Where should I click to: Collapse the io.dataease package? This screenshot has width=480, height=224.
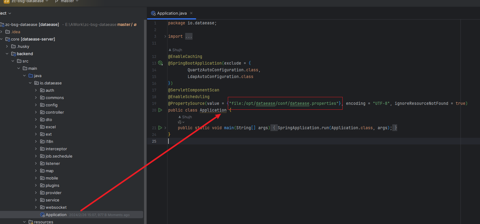30,83
